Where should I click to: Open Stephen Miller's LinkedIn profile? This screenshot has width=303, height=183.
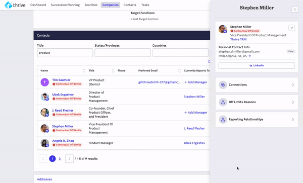point(257,65)
